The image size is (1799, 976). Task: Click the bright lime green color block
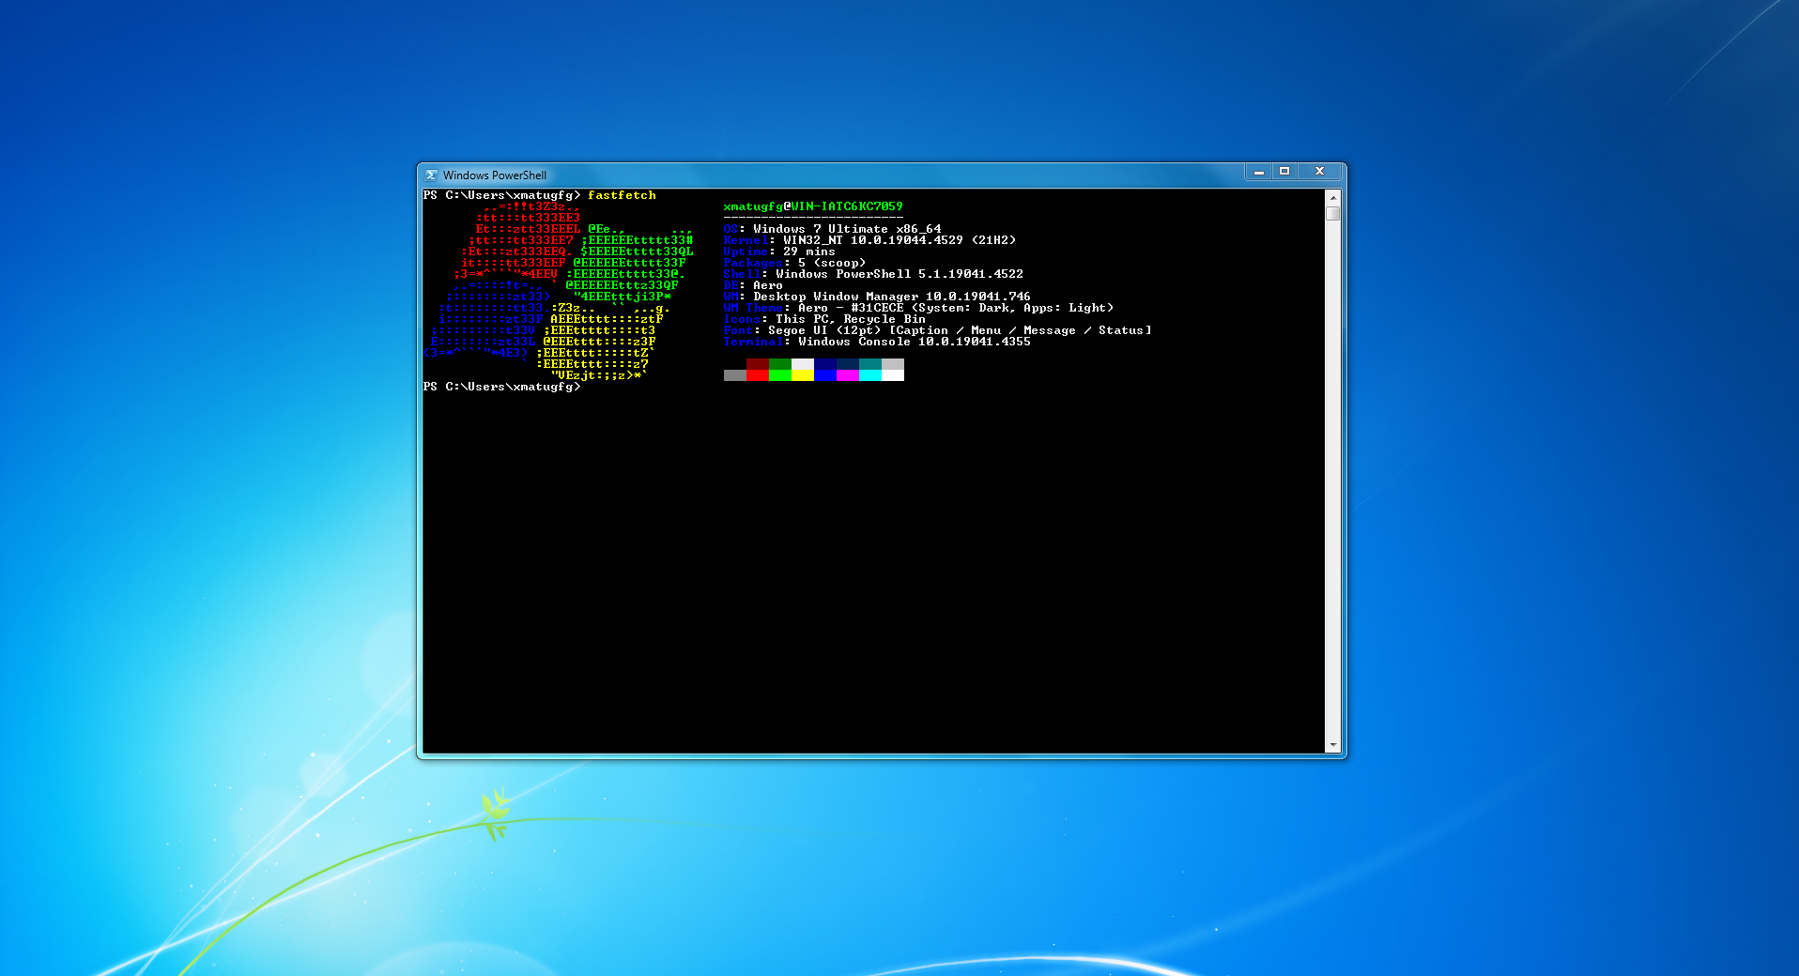780,375
